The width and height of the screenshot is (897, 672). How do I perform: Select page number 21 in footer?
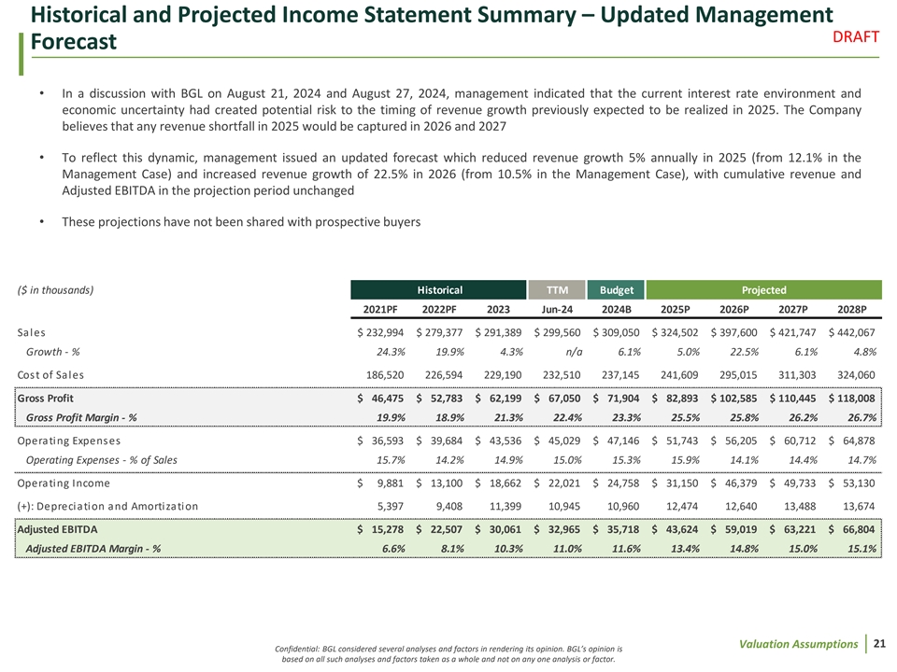880,643
